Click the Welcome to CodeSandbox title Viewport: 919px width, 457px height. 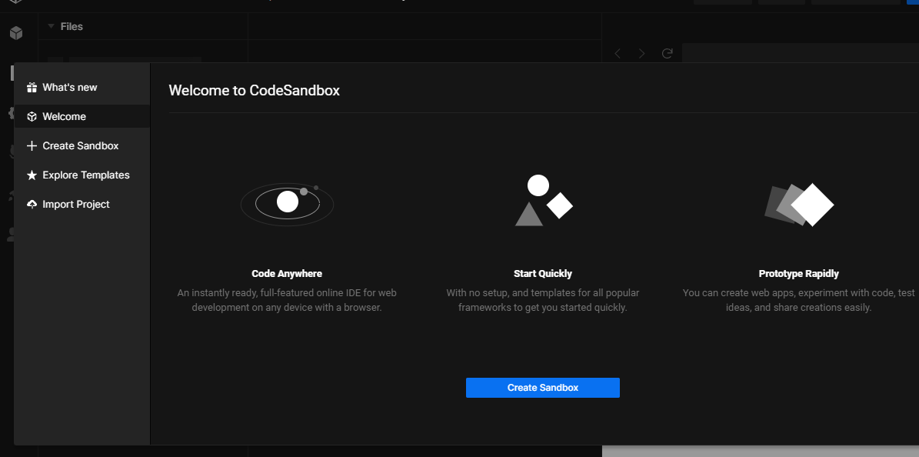click(255, 90)
